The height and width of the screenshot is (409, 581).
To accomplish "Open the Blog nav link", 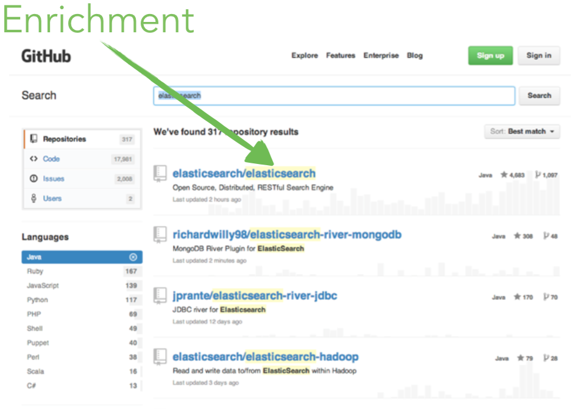I will click(x=415, y=55).
